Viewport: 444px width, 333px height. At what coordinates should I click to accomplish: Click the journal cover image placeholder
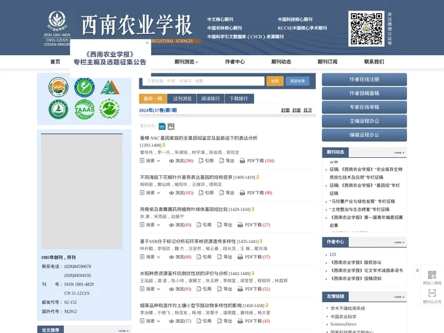(81, 192)
